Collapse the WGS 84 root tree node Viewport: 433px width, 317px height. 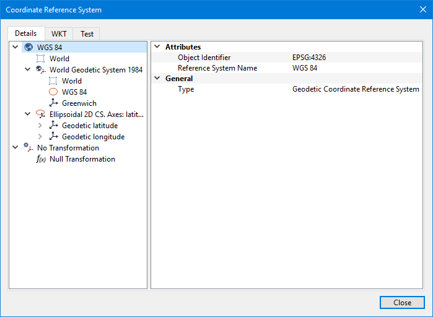click(15, 47)
